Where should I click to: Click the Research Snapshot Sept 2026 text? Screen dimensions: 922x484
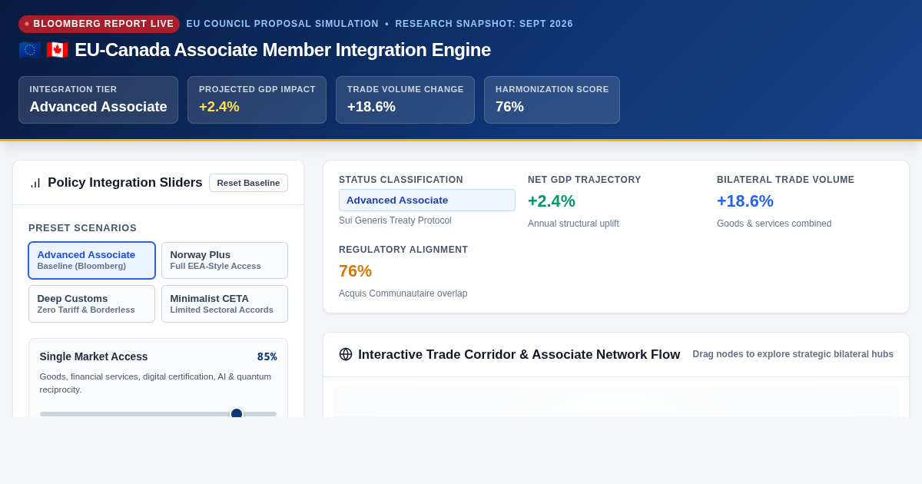pos(484,24)
